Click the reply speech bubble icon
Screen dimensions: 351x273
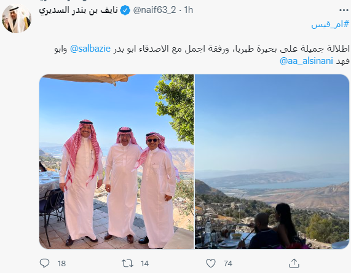[44, 263]
